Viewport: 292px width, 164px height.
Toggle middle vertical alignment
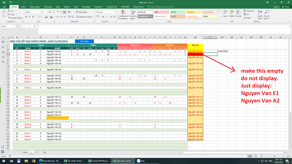61,12
